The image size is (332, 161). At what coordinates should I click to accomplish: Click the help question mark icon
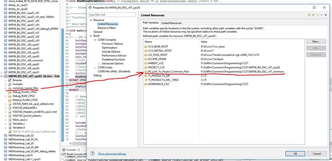click(x=92, y=153)
